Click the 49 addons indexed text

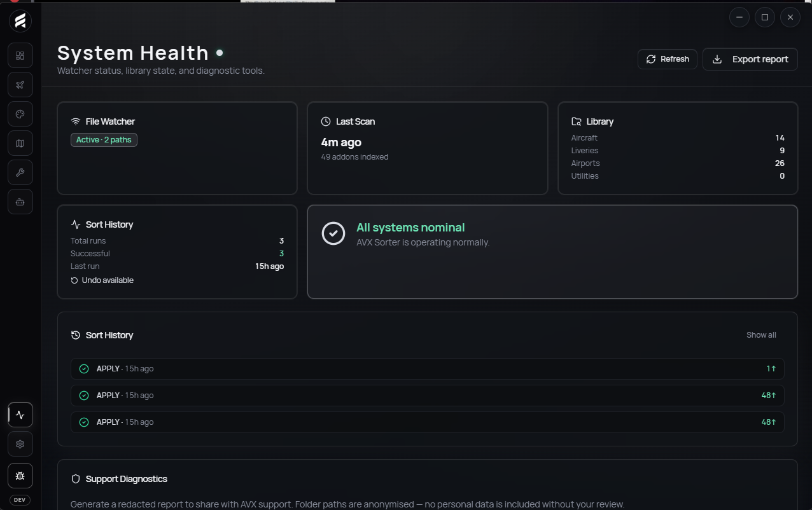tap(354, 157)
